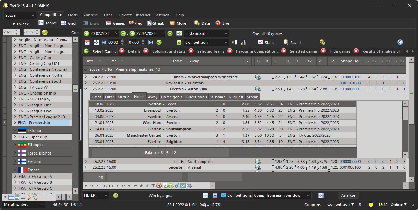Click the Coupons link in the status bar
Screen dimensions: 418x210
(x=312, y=205)
